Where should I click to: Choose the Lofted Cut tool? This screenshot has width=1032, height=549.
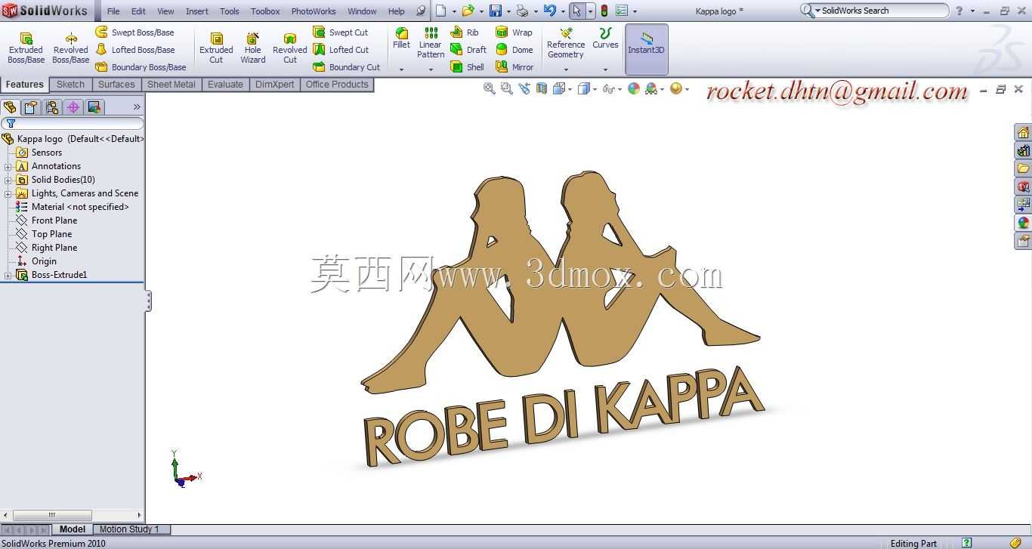pyautogui.click(x=341, y=50)
